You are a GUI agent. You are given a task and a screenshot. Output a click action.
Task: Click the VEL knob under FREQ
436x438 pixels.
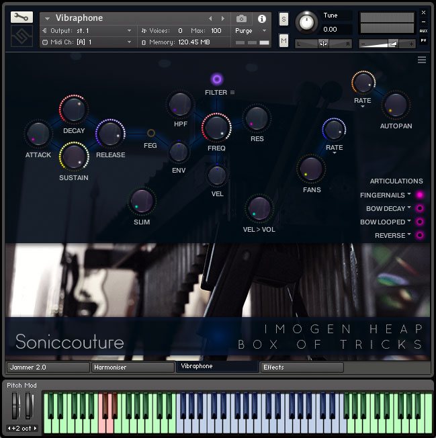coord(217,175)
